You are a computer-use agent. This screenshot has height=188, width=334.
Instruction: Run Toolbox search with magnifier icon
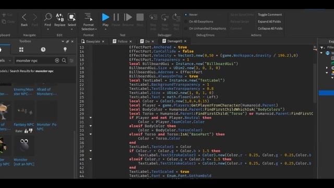click(64, 61)
